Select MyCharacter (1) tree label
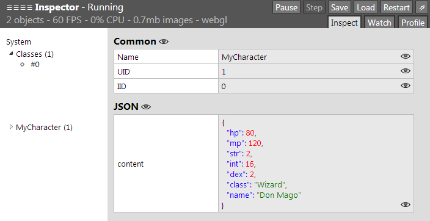Viewport: 430px width, 221px height. [x=44, y=127]
